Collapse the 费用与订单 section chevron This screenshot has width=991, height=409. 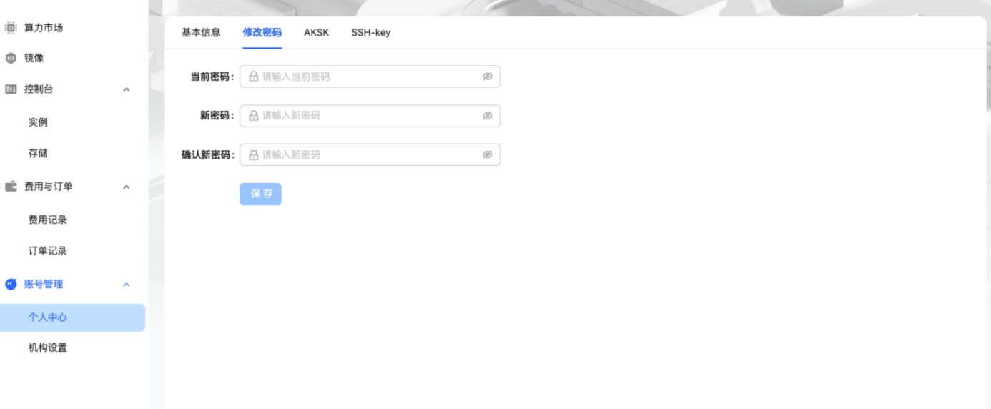point(127,187)
